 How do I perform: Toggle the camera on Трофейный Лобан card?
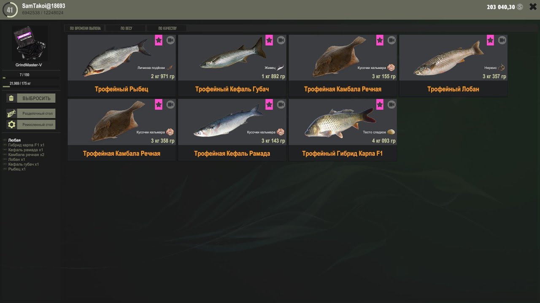tap(502, 40)
